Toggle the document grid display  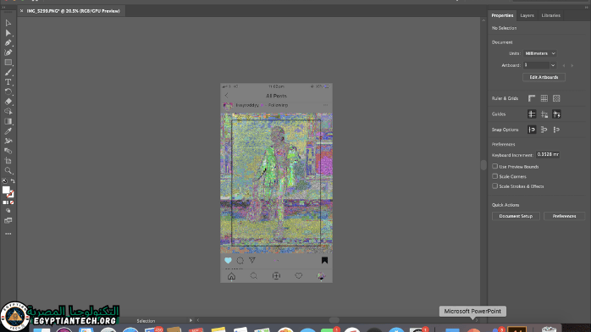(x=544, y=98)
